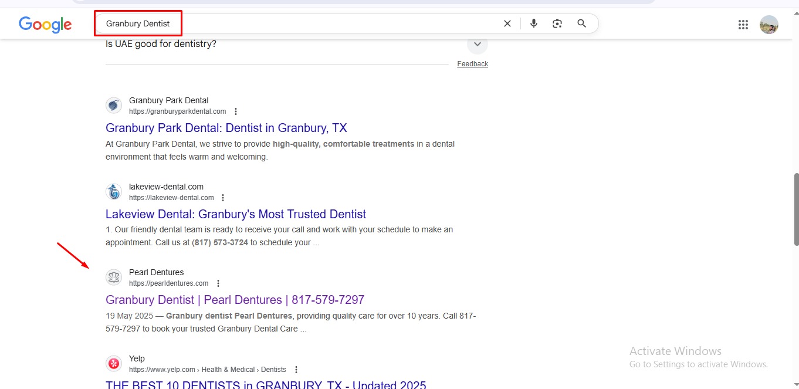Start voice search with microphone icon
Viewport: 799px width, 389px height.
coord(534,23)
